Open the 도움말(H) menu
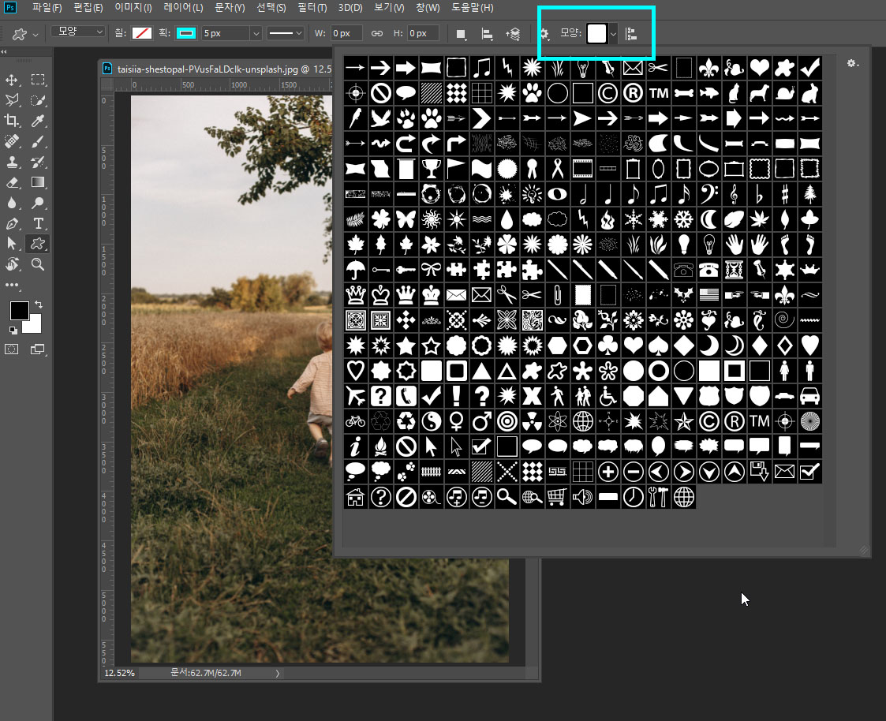The image size is (886, 721). pos(473,7)
